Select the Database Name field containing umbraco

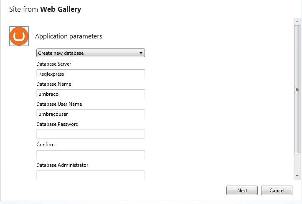pyautogui.click(x=91, y=94)
